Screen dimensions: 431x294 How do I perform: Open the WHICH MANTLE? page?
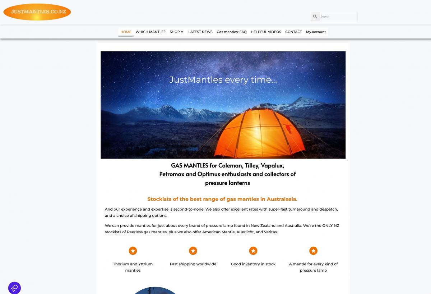[x=150, y=32]
